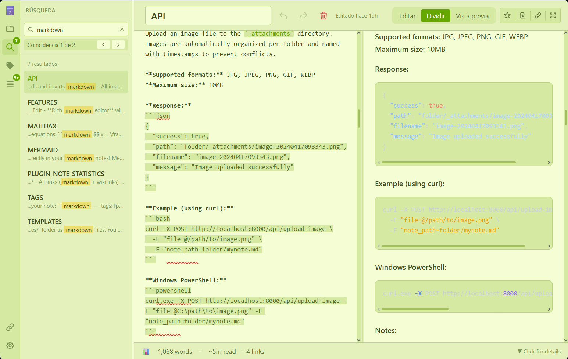Select the search icon with the 7 badge

coord(10,47)
